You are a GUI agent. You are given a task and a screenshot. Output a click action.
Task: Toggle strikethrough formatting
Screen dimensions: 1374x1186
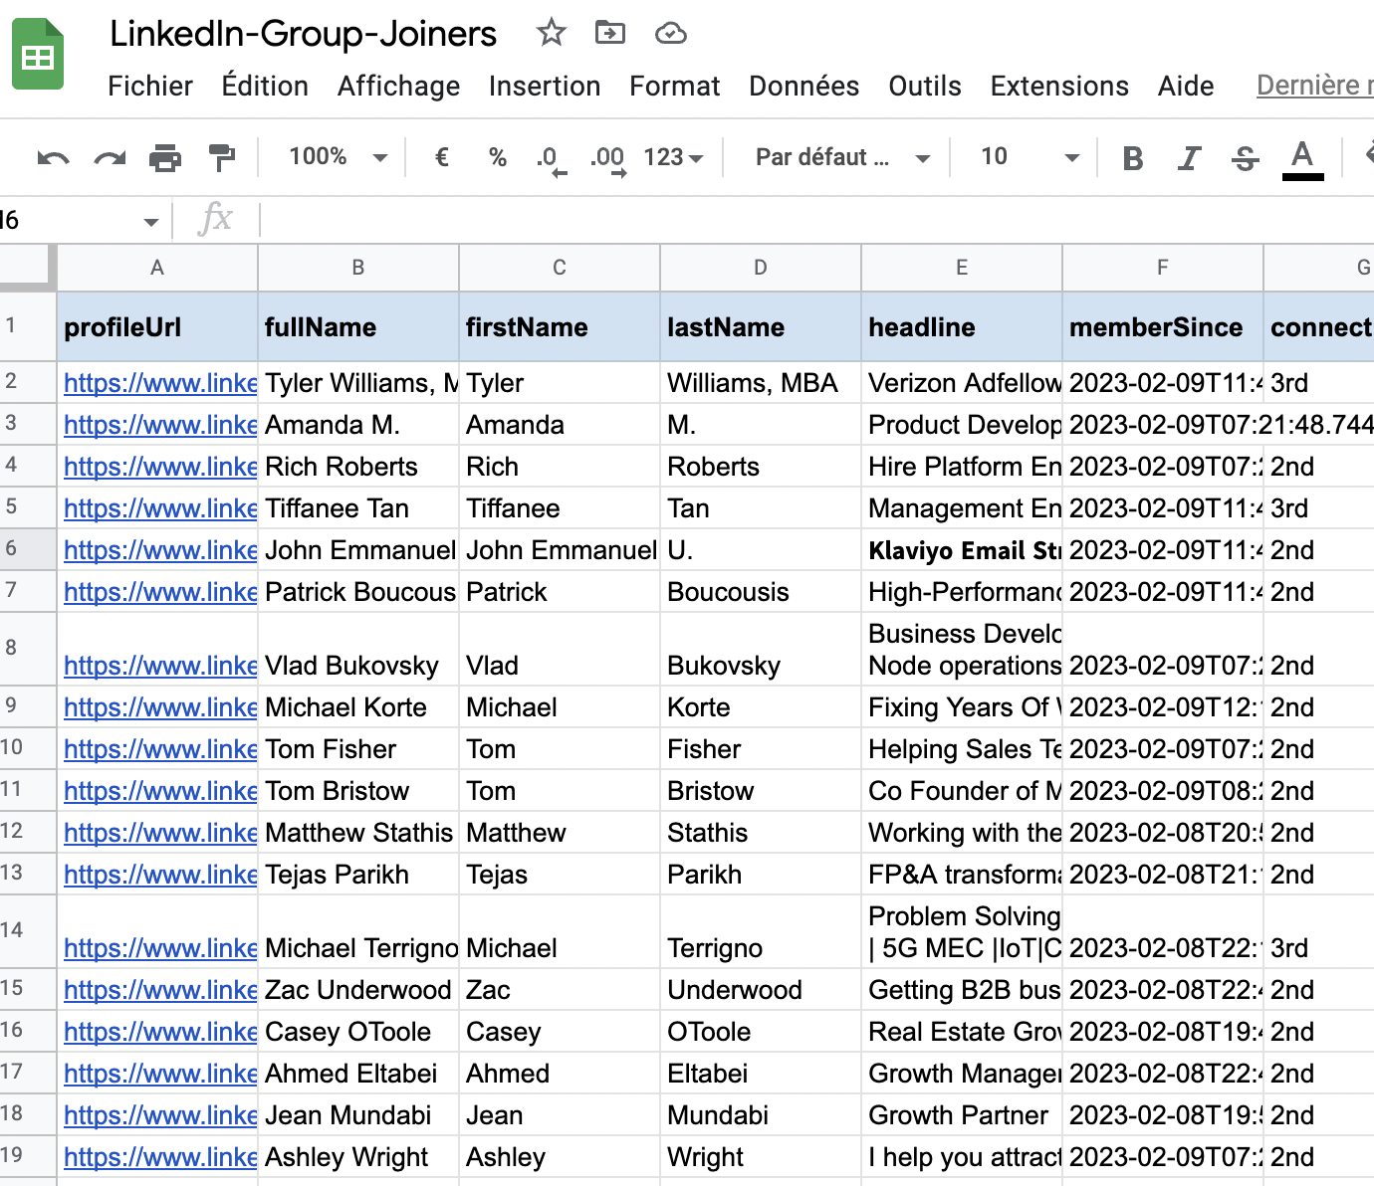1245,158
